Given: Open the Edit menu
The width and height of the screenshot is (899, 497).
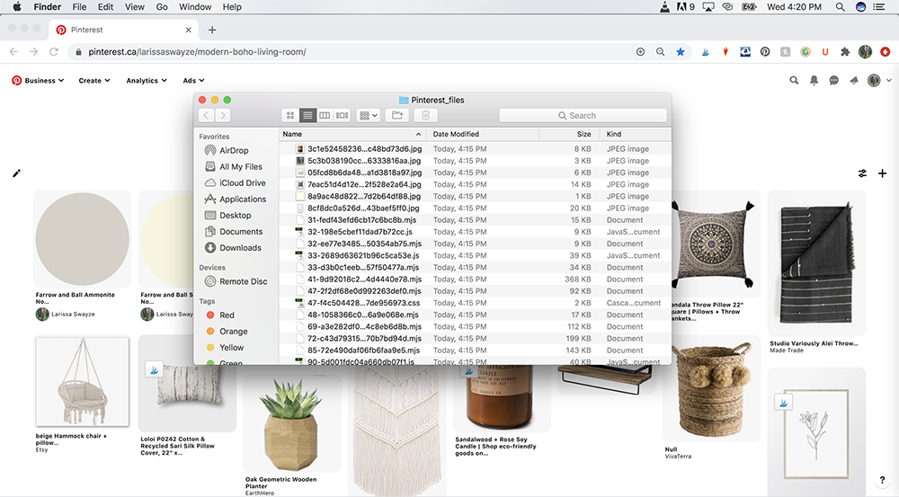Looking at the screenshot, I should click(105, 7).
